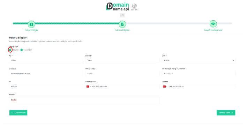
Task: Click the 2 / 3 step counter badge
Action: [122, 15]
